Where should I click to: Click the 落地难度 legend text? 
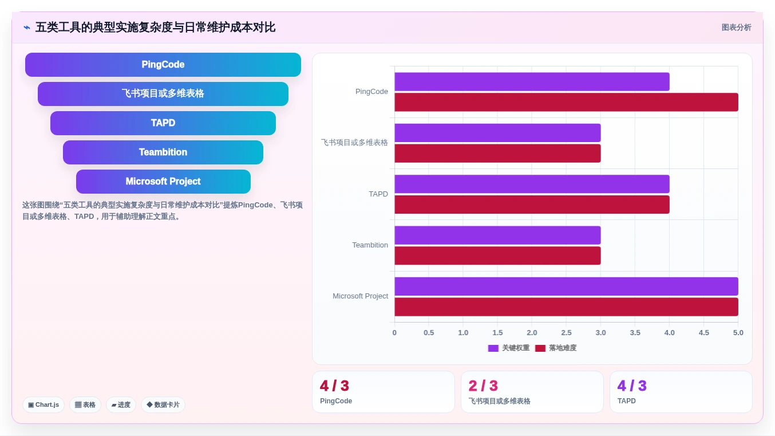563,348
